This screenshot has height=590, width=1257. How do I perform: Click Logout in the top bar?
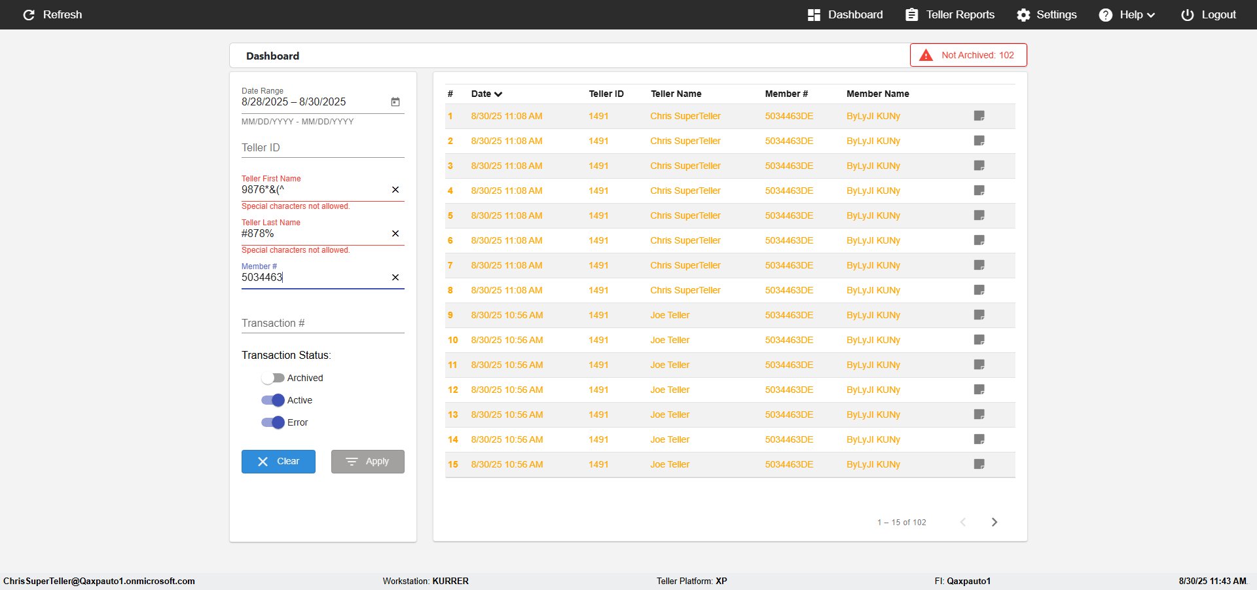tap(1209, 14)
